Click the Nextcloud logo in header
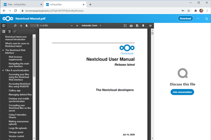The image size is (211, 140). pos(8,18)
